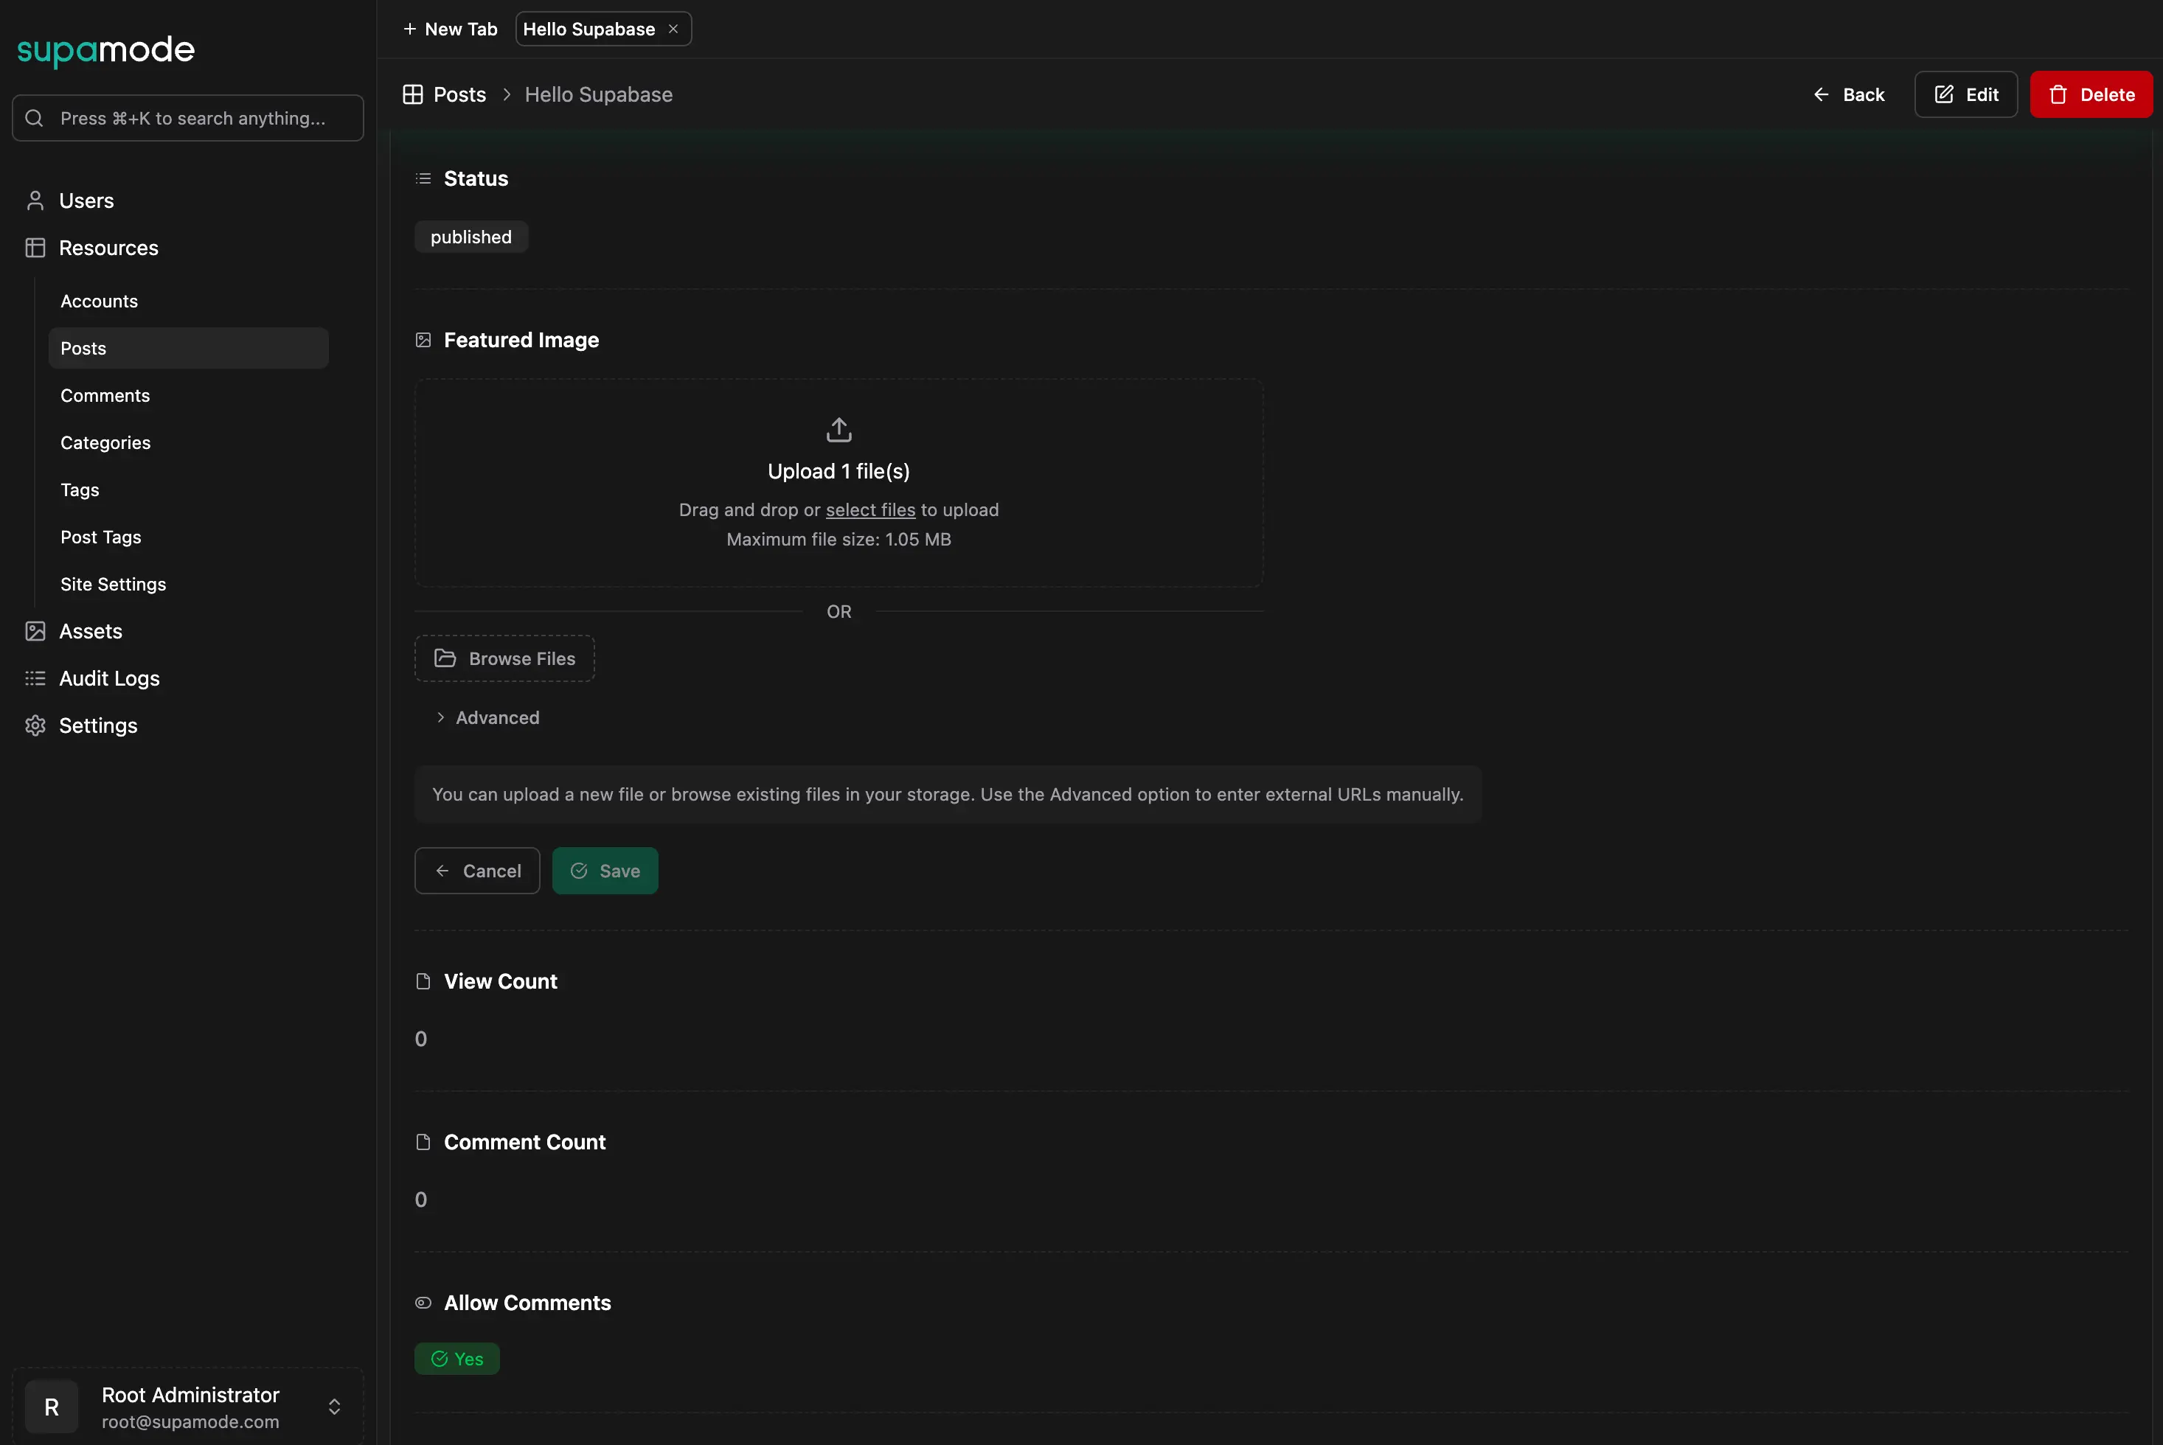Select the Users icon in sidebar
Image resolution: width=2163 pixels, height=1445 pixels.
pos(35,200)
